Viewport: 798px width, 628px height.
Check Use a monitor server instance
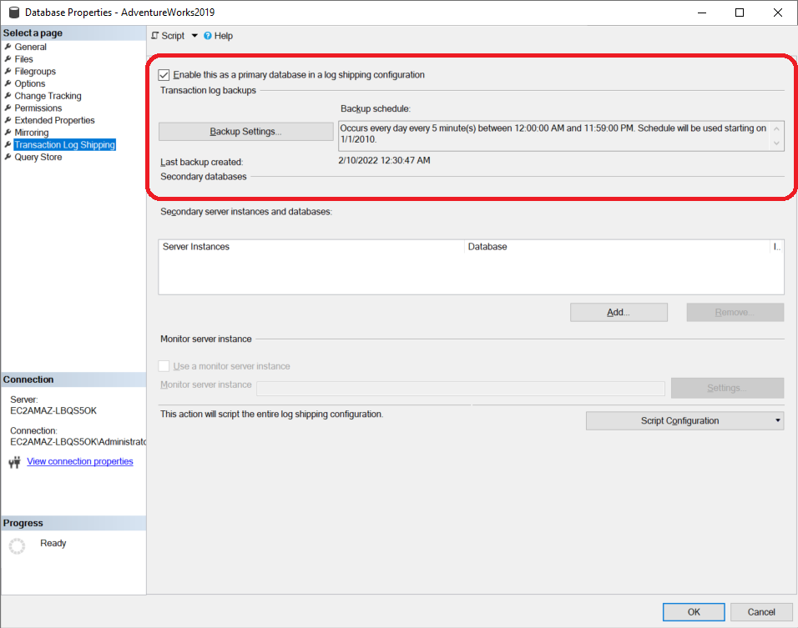164,366
